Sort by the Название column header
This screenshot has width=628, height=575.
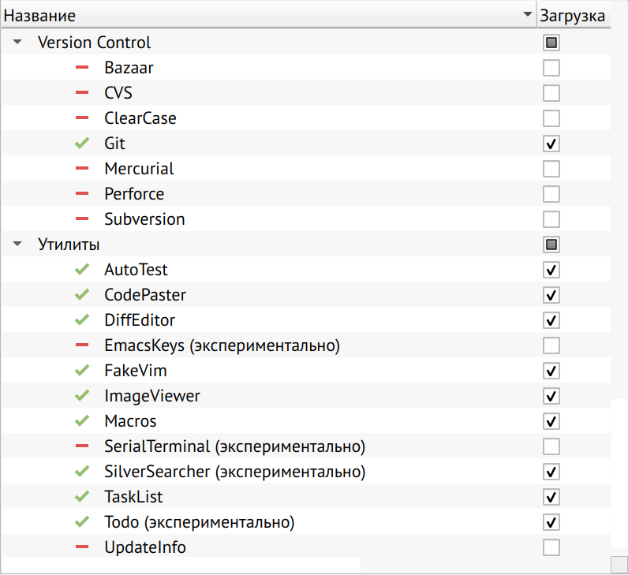(269, 15)
